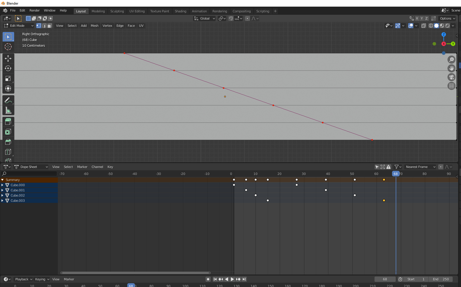Jump to the start frame

click(215, 279)
